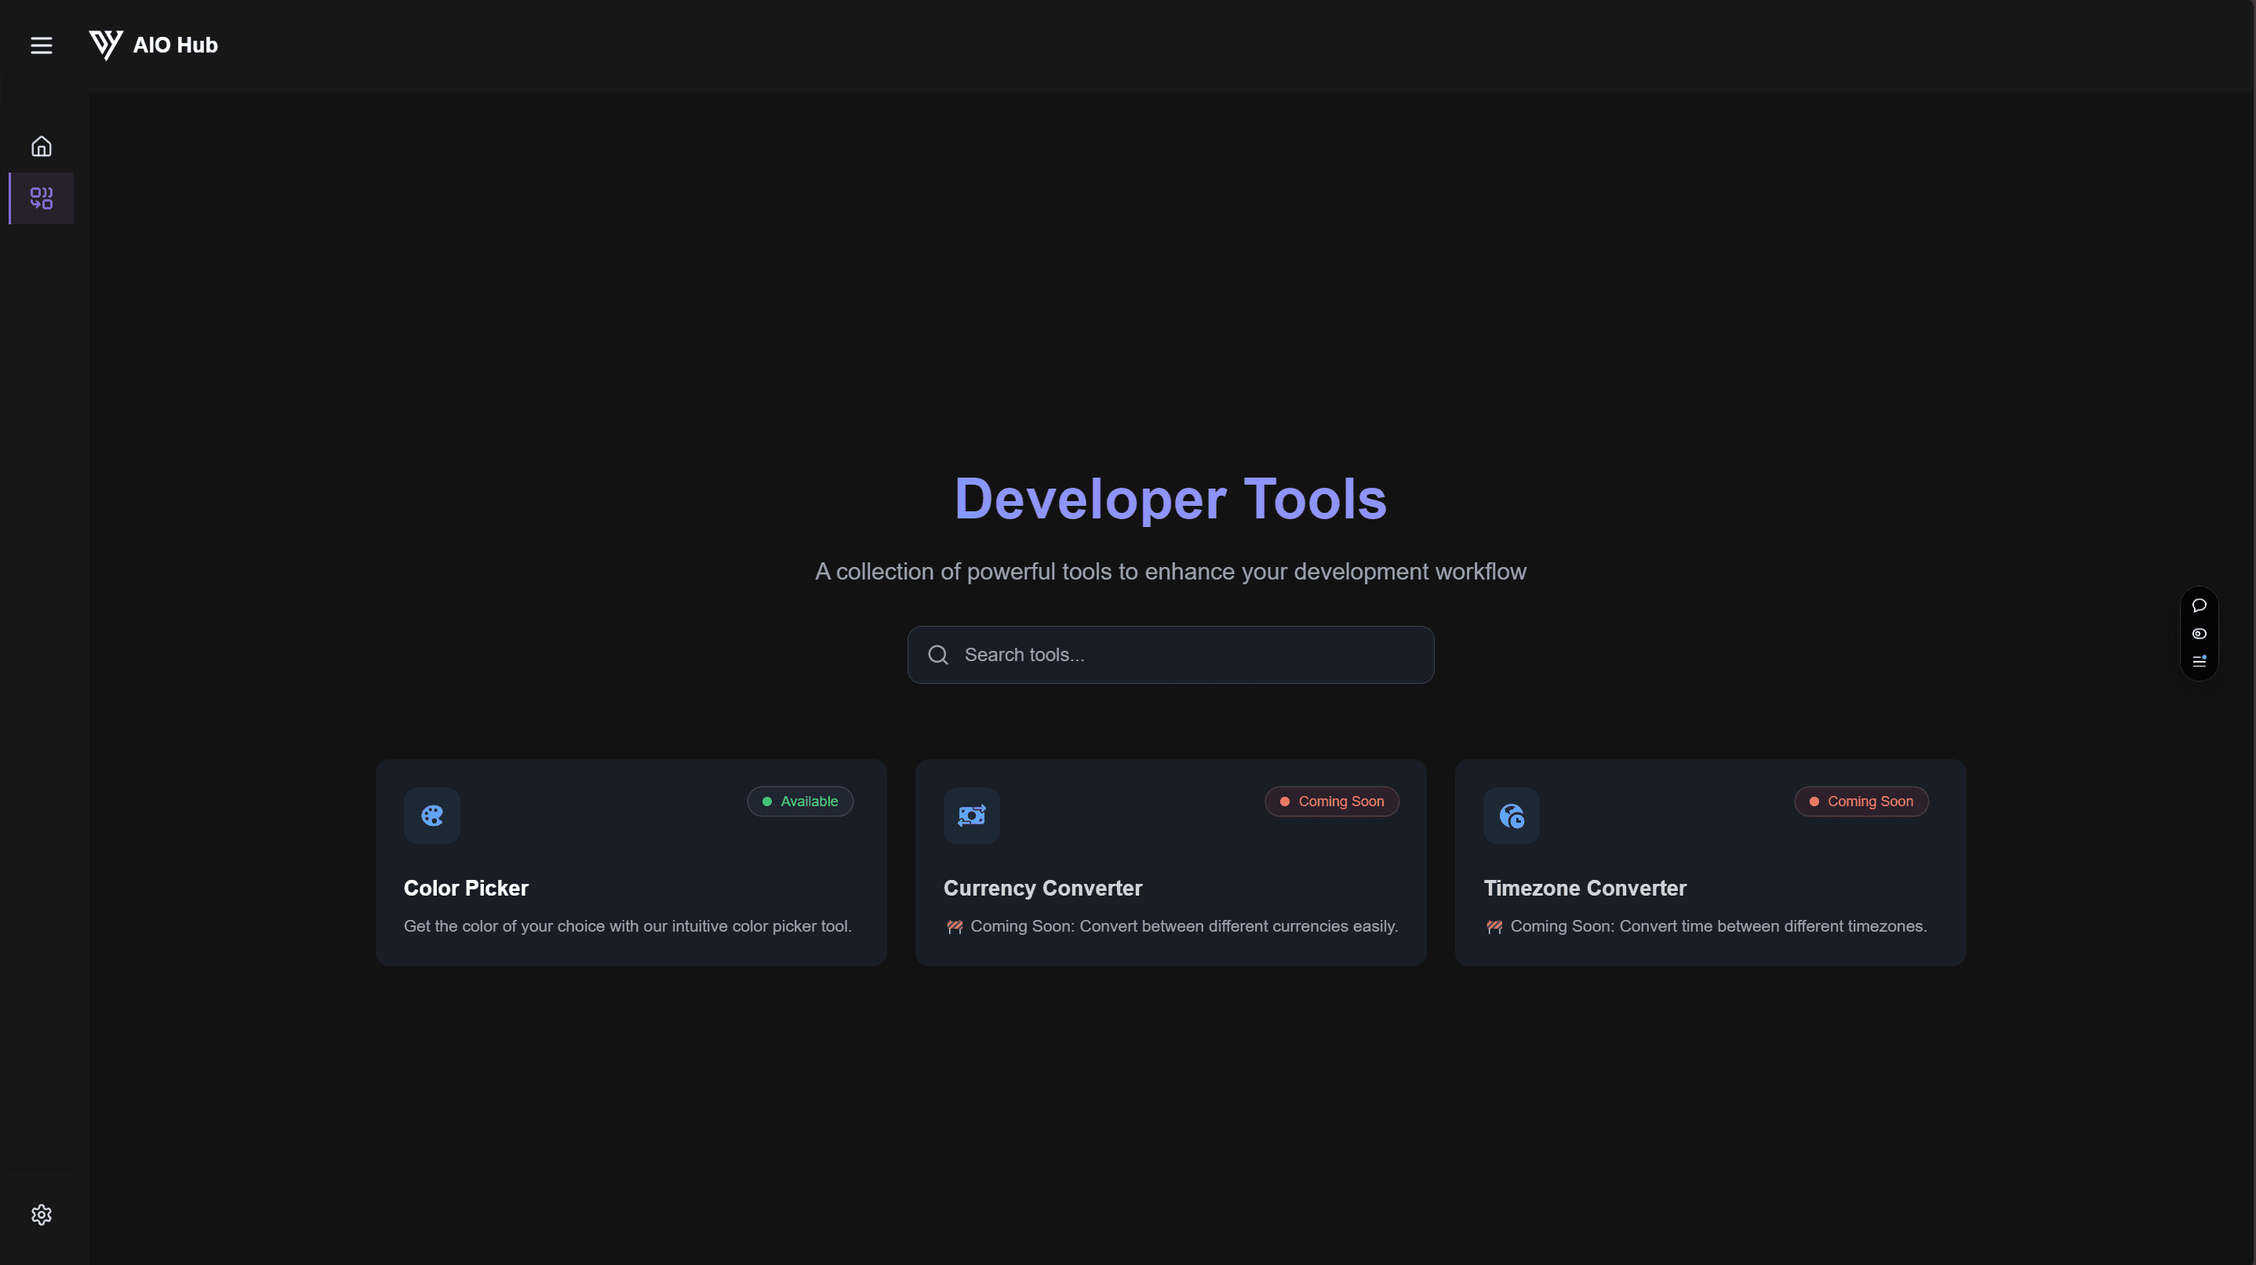Click the Timezone Converter globe-clock icon

(1511, 815)
